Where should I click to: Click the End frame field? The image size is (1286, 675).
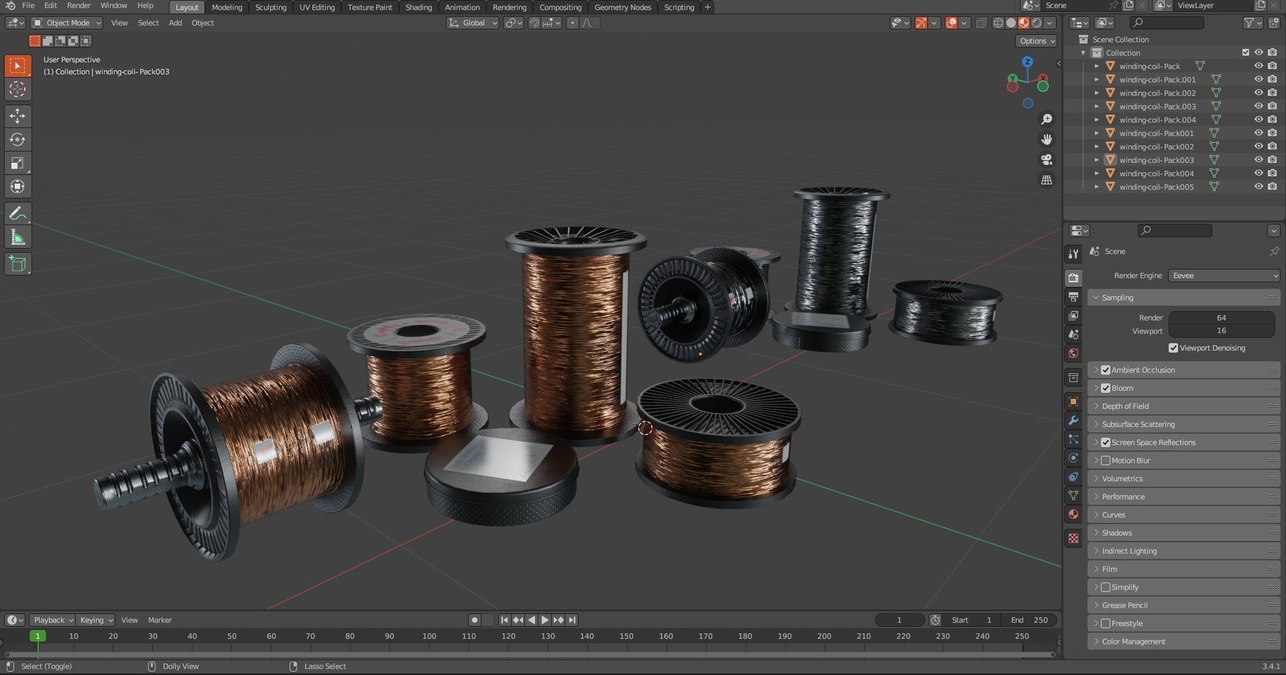[1029, 620]
